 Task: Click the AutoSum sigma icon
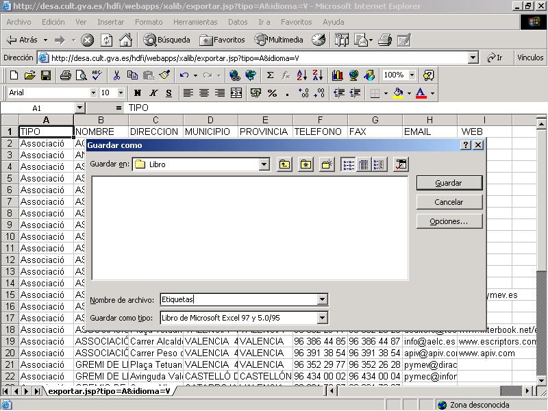[270, 75]
